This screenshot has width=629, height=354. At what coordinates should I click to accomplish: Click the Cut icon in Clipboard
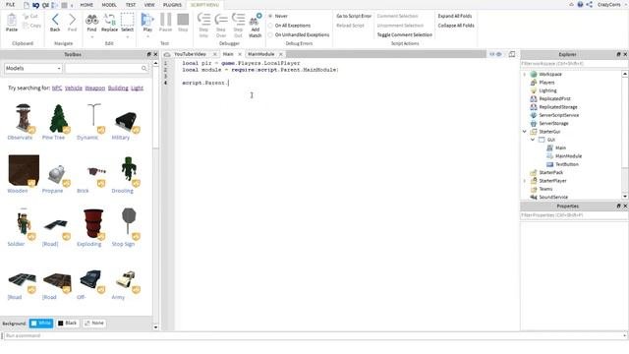30,17
